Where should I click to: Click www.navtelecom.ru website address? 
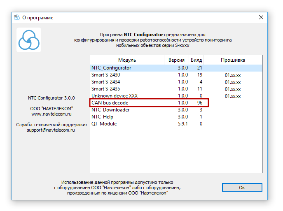(x=51, y=114)
